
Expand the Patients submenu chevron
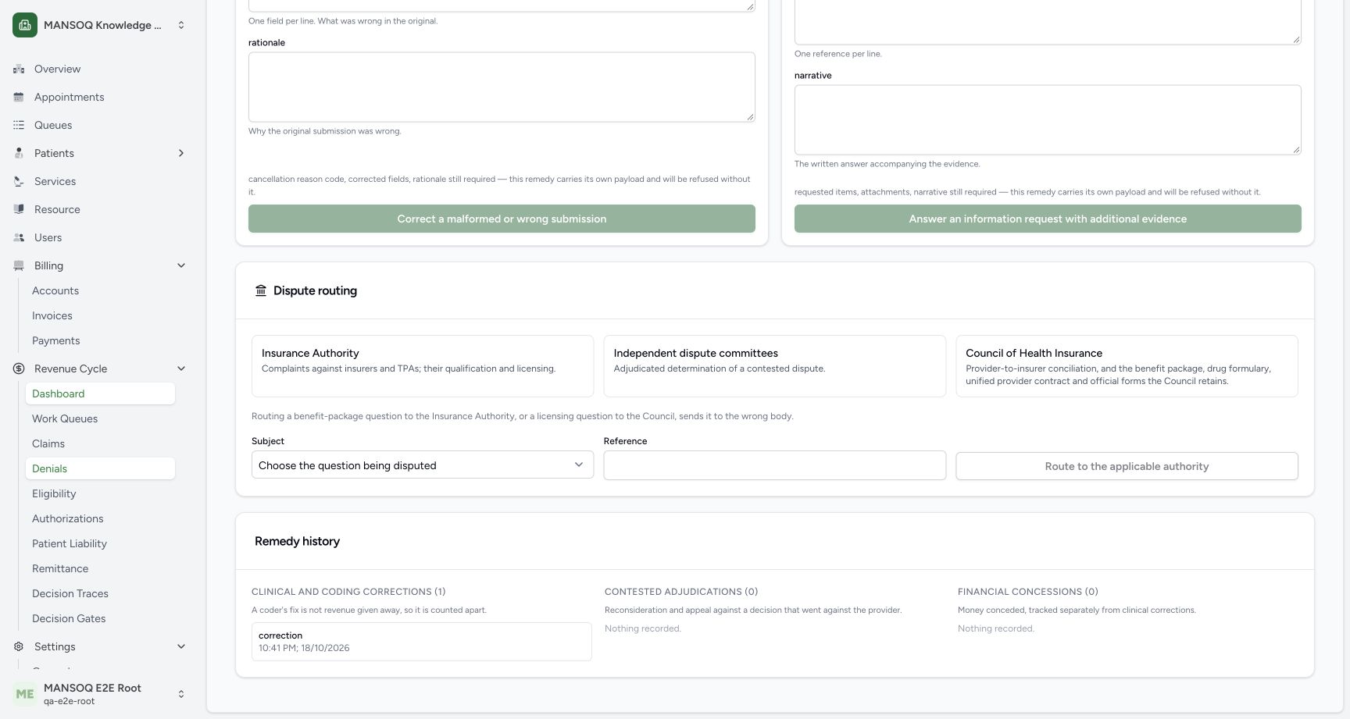point(181,153)
